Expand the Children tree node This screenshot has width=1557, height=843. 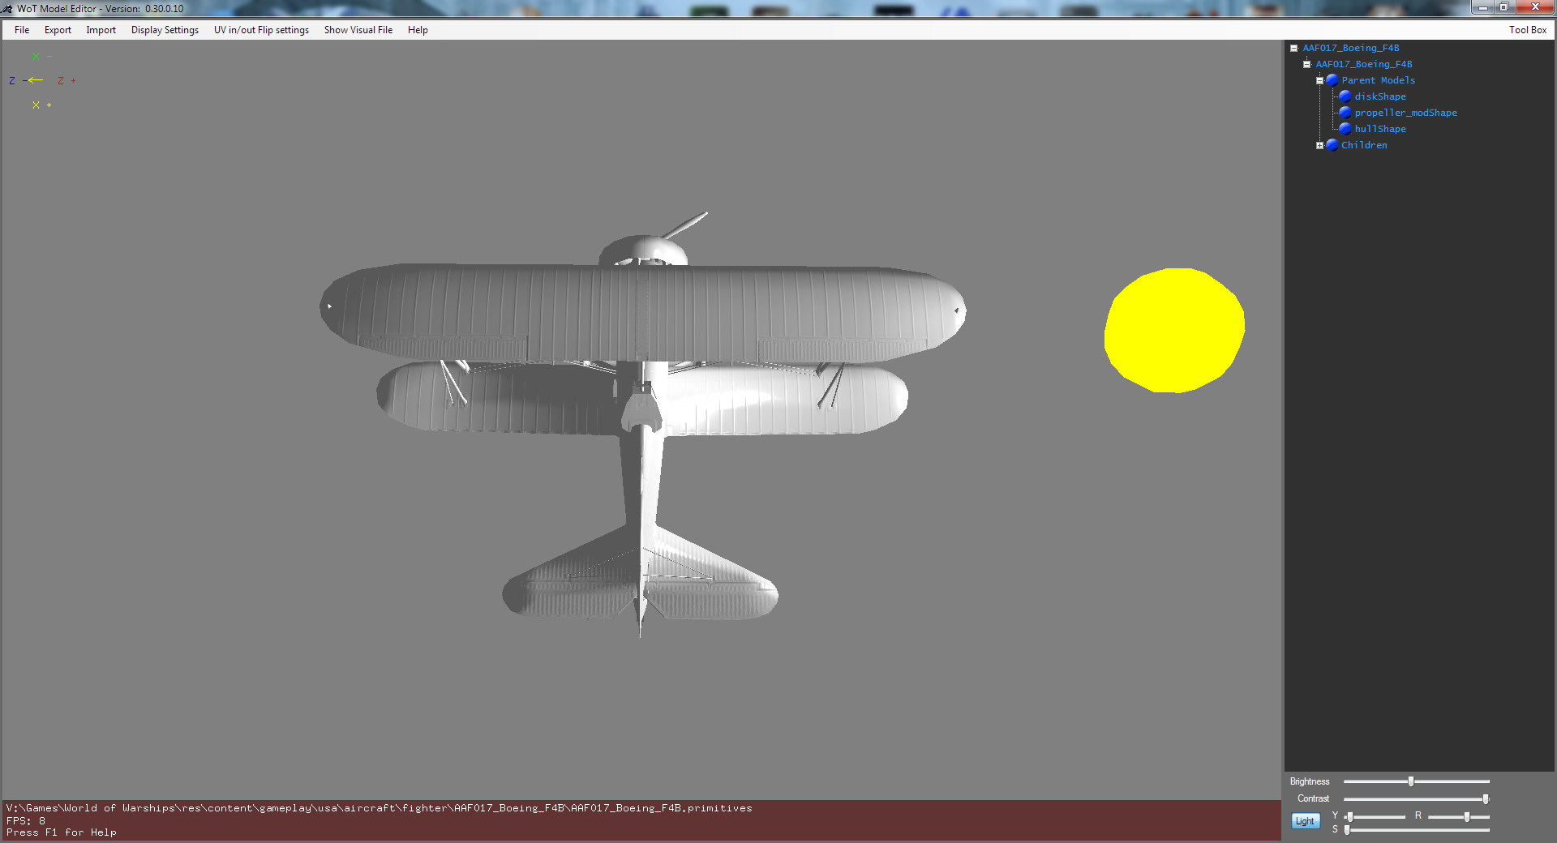pos(1319,146)
